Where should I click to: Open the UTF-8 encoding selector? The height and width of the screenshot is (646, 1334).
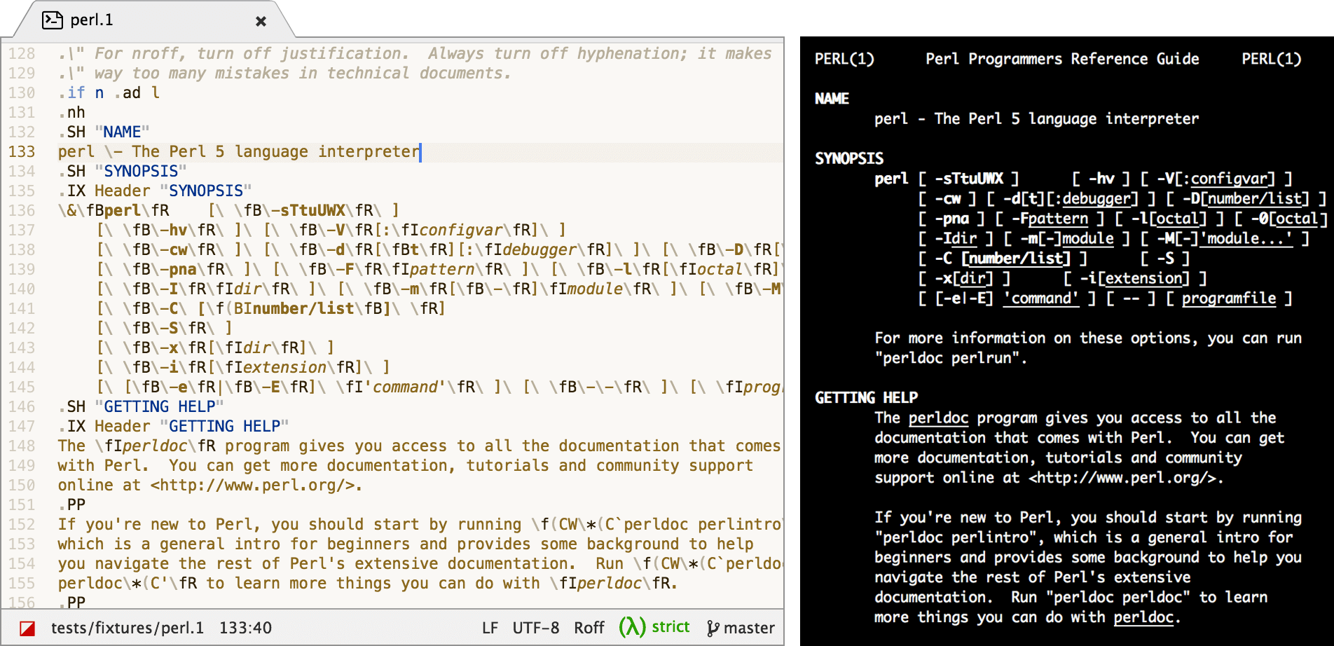[x=535, y=628]
